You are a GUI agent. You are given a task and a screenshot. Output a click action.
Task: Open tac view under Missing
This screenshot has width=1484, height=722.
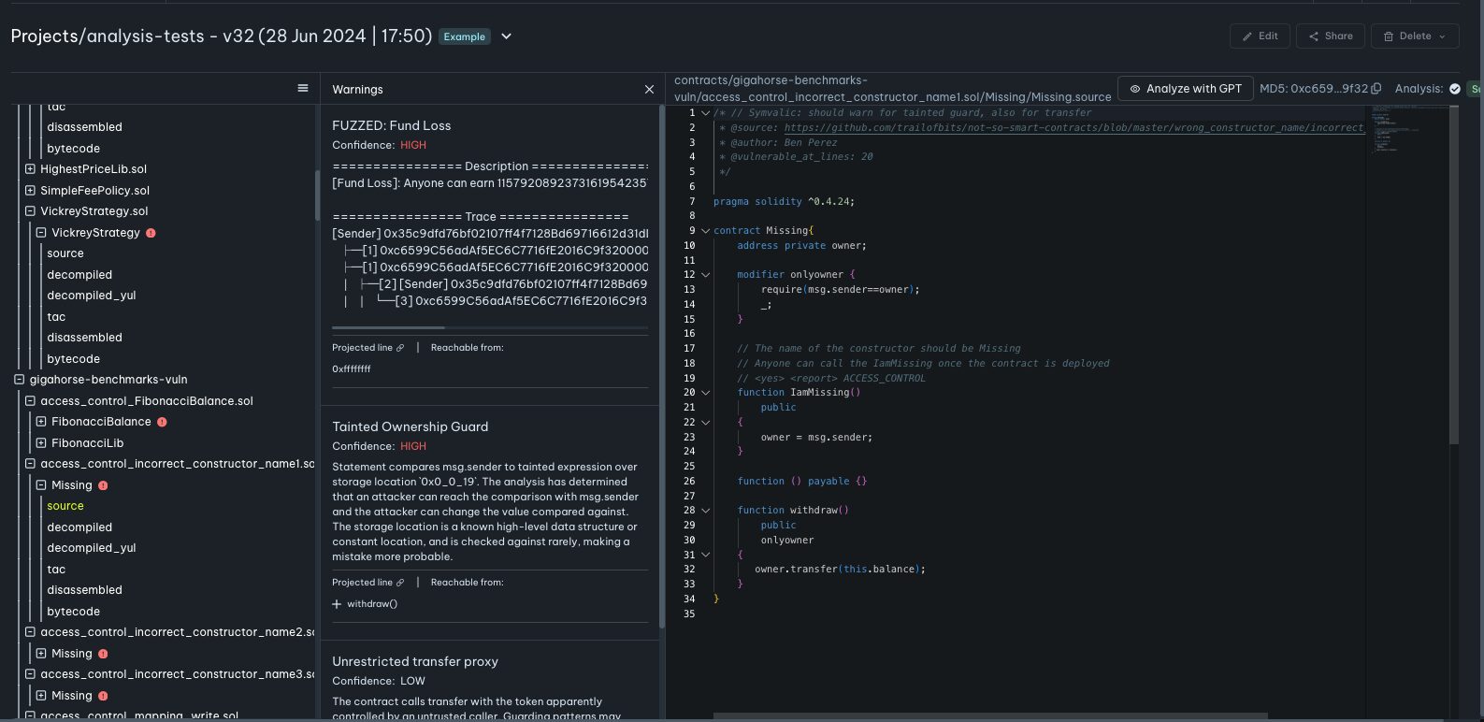pyautogui.click(x=56, y=570)
